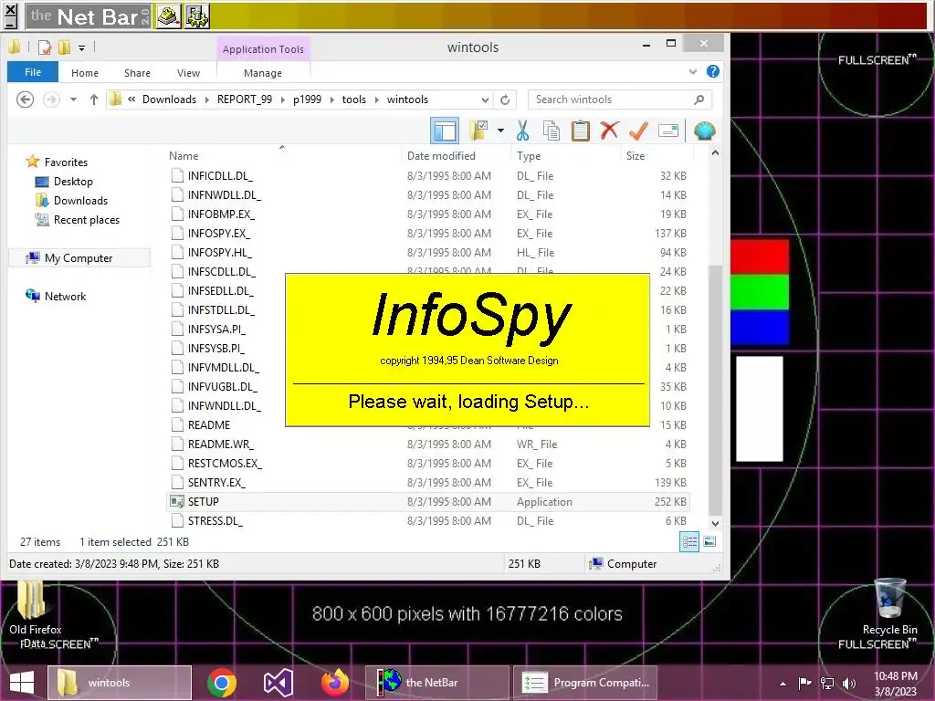Open the Recycle Bin desktop icon
This screenshot has width=935, height=701.
889,607
